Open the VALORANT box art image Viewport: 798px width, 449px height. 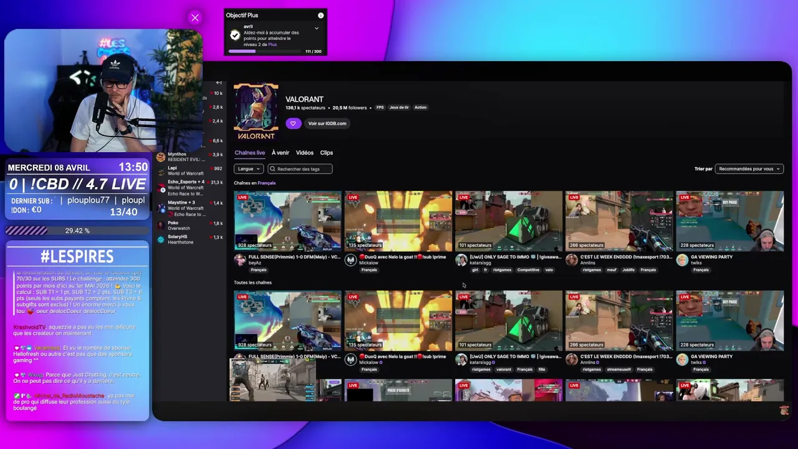pyautogui.click(x=256, y=112)
